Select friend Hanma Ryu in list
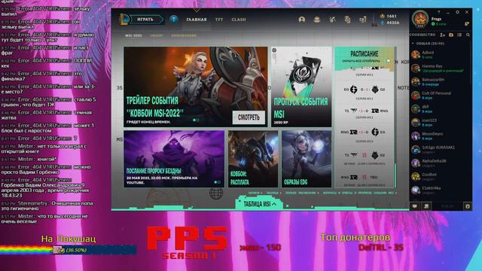The height and width of the screenshot is (271, 482). coord(440,69)
